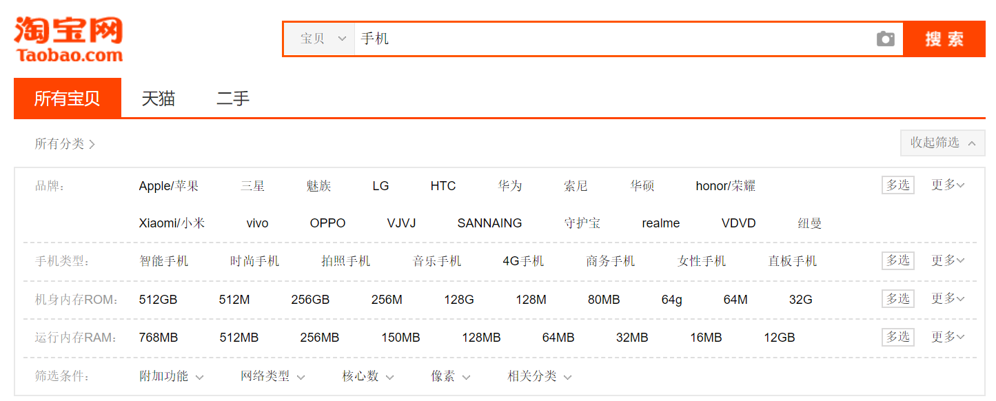
Task: Select ROM option 64g
Action: (x=671, y=300)
